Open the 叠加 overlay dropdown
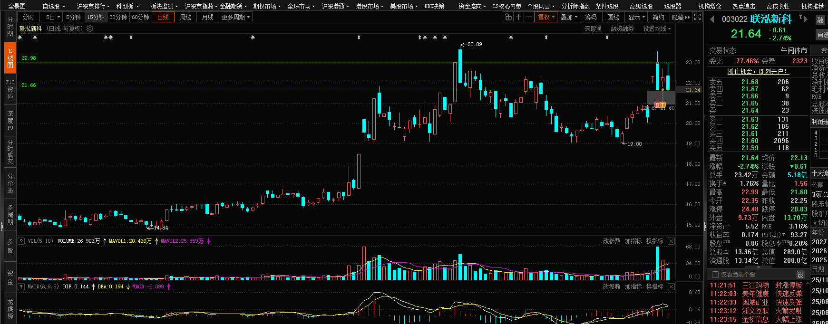 [569, 17]
